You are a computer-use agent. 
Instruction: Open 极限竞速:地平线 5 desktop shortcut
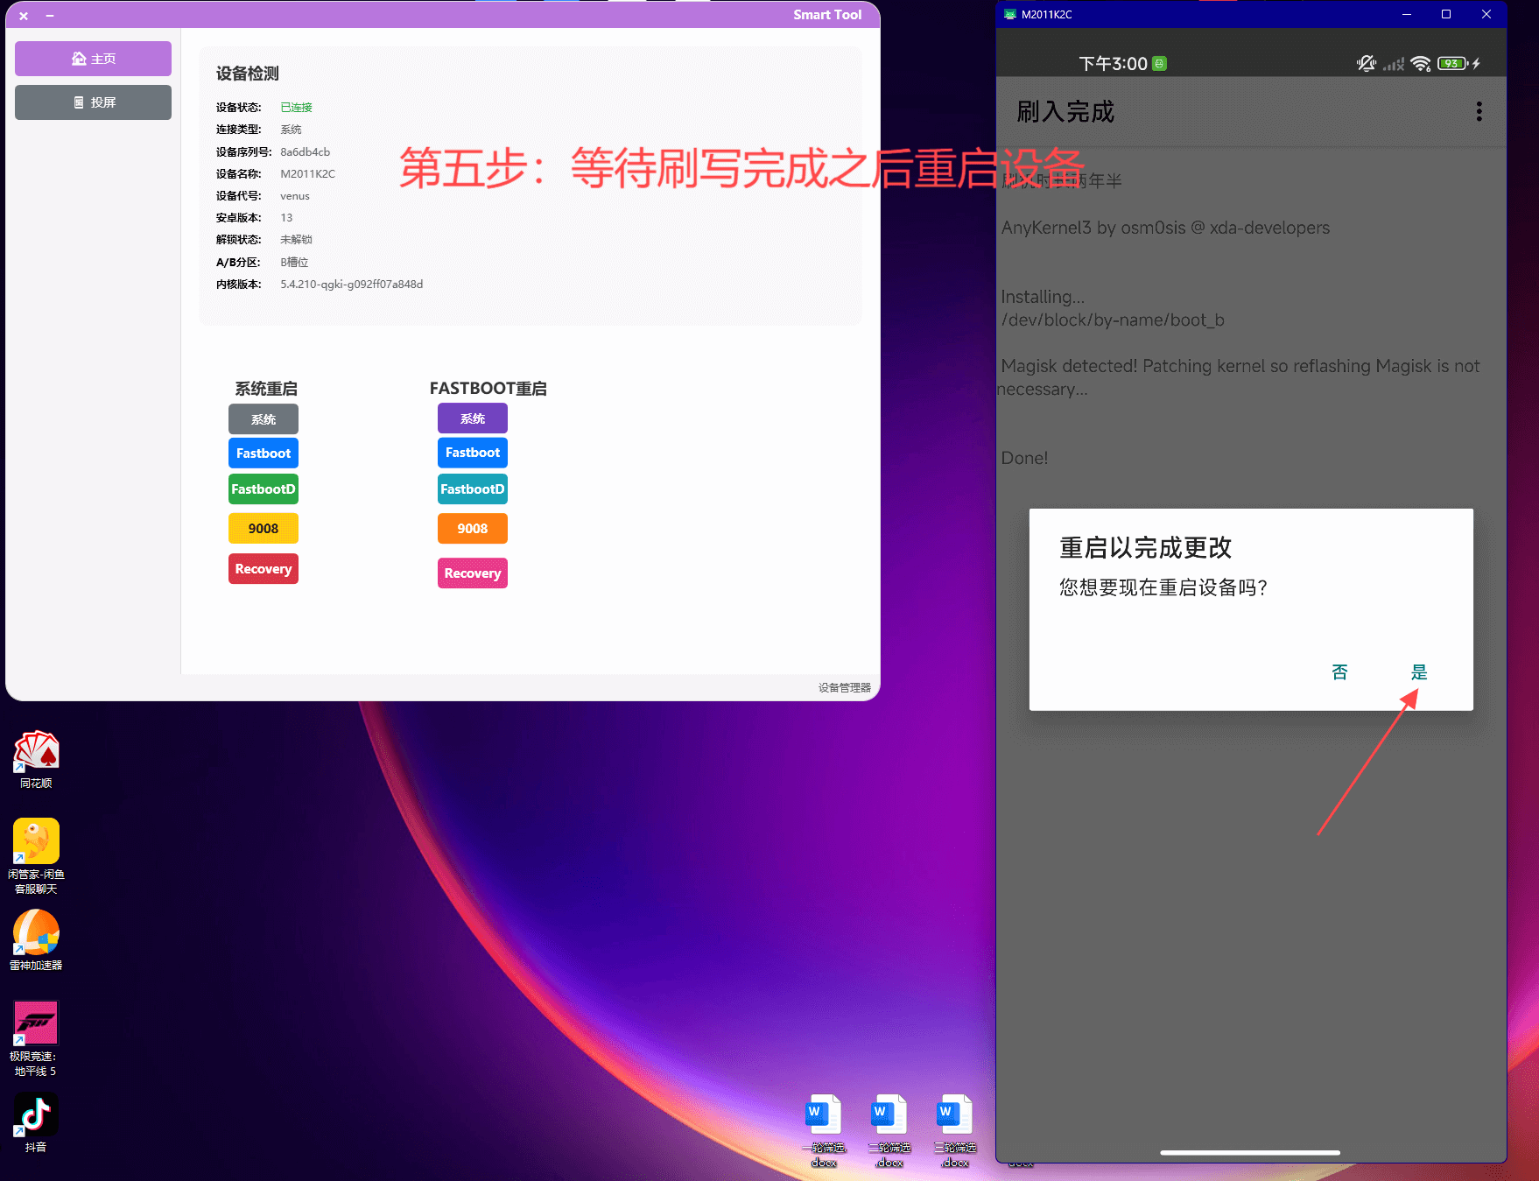[36, 1038]
